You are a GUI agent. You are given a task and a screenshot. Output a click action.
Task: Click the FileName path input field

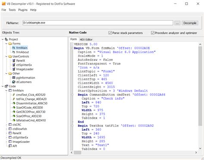[x=98, y=23]
